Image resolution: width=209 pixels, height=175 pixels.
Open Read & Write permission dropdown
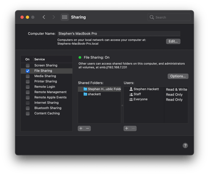click(176, 90)
